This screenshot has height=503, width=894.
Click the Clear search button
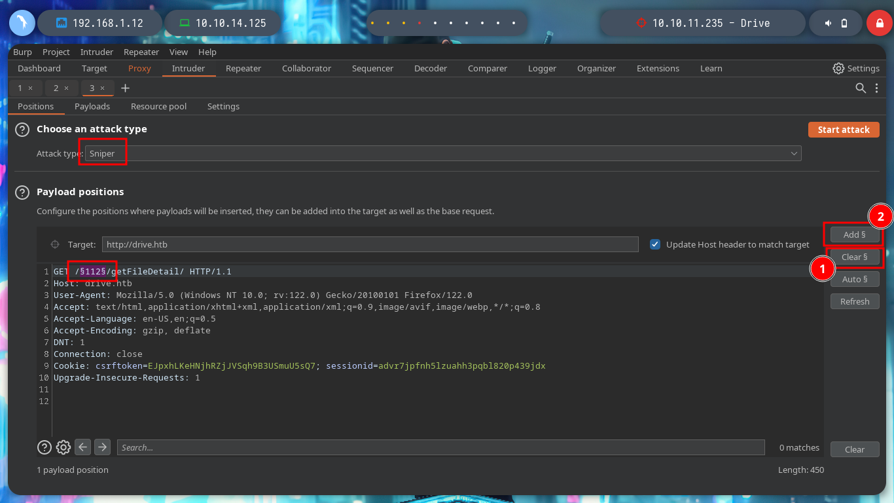tap(855, 449)
